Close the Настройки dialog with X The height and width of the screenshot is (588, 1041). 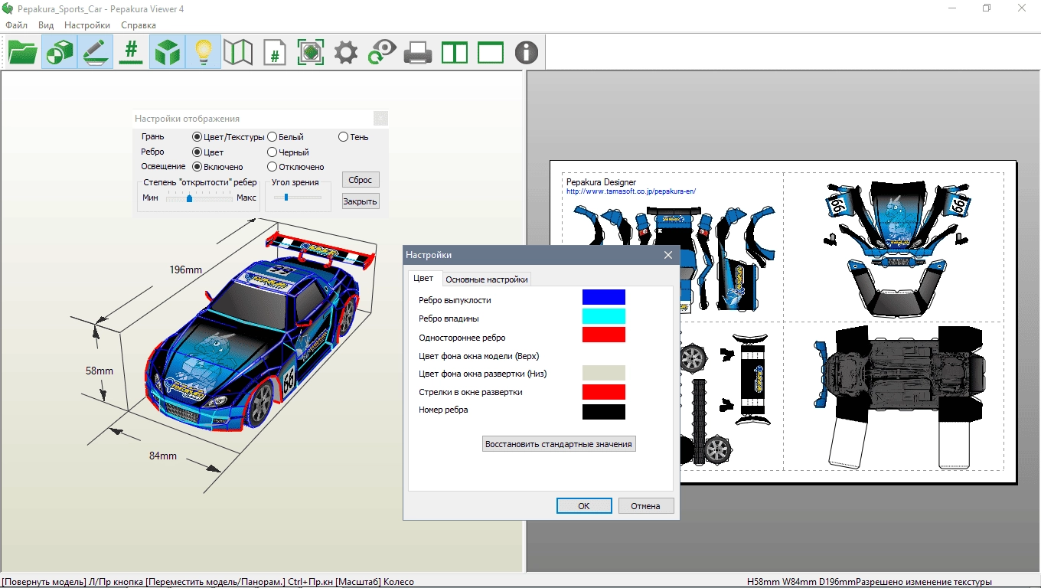667,255
